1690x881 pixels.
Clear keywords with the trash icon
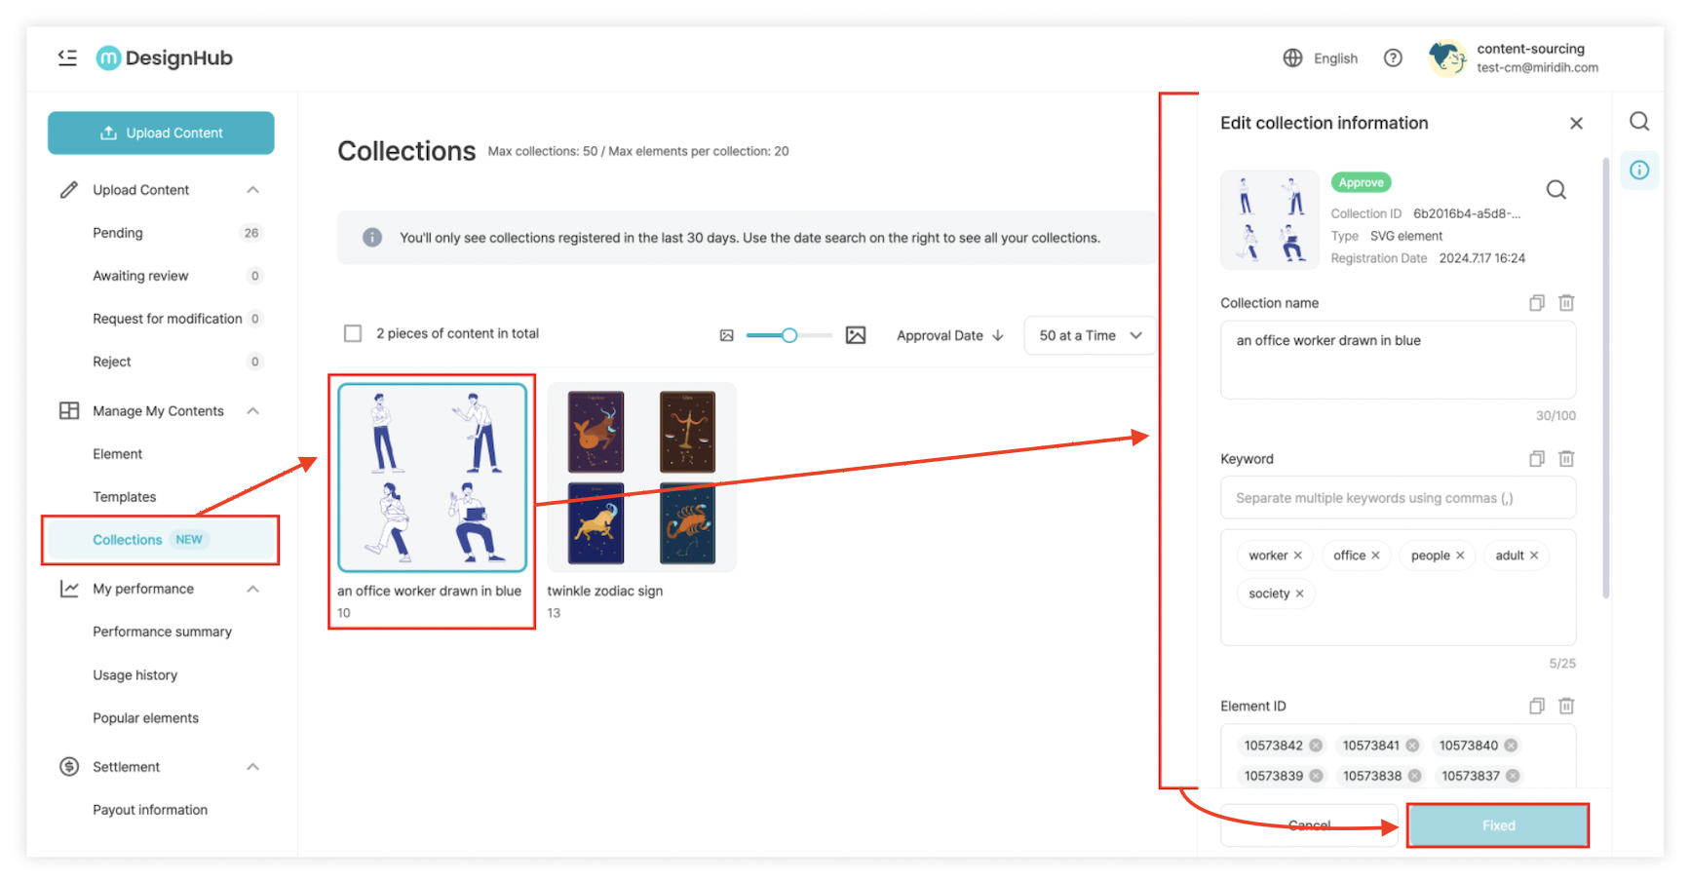coord(1566,459)
